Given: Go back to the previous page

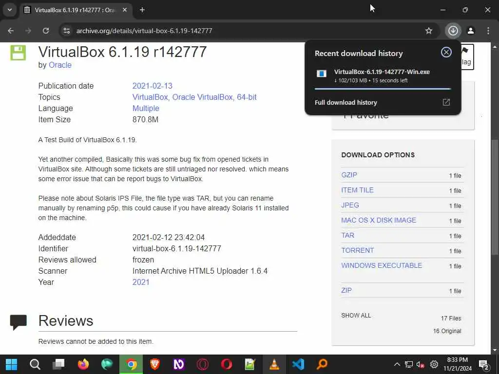Looking at the screenshot, I should (x=11, y=31).
